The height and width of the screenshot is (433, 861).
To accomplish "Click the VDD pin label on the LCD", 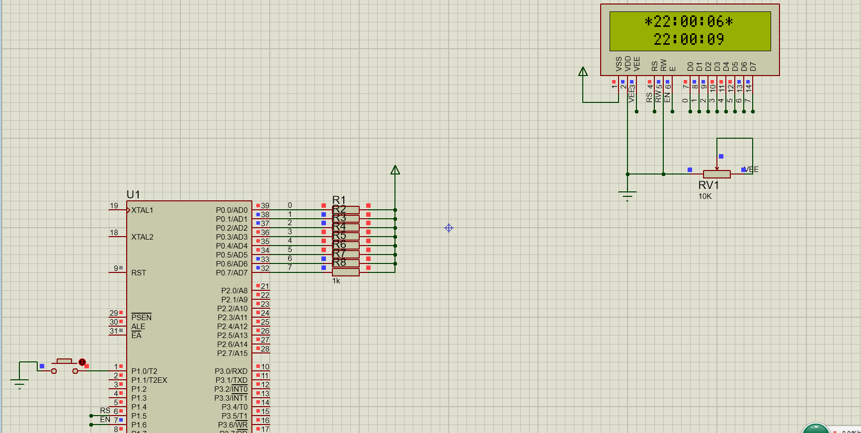I will point(627,64).
